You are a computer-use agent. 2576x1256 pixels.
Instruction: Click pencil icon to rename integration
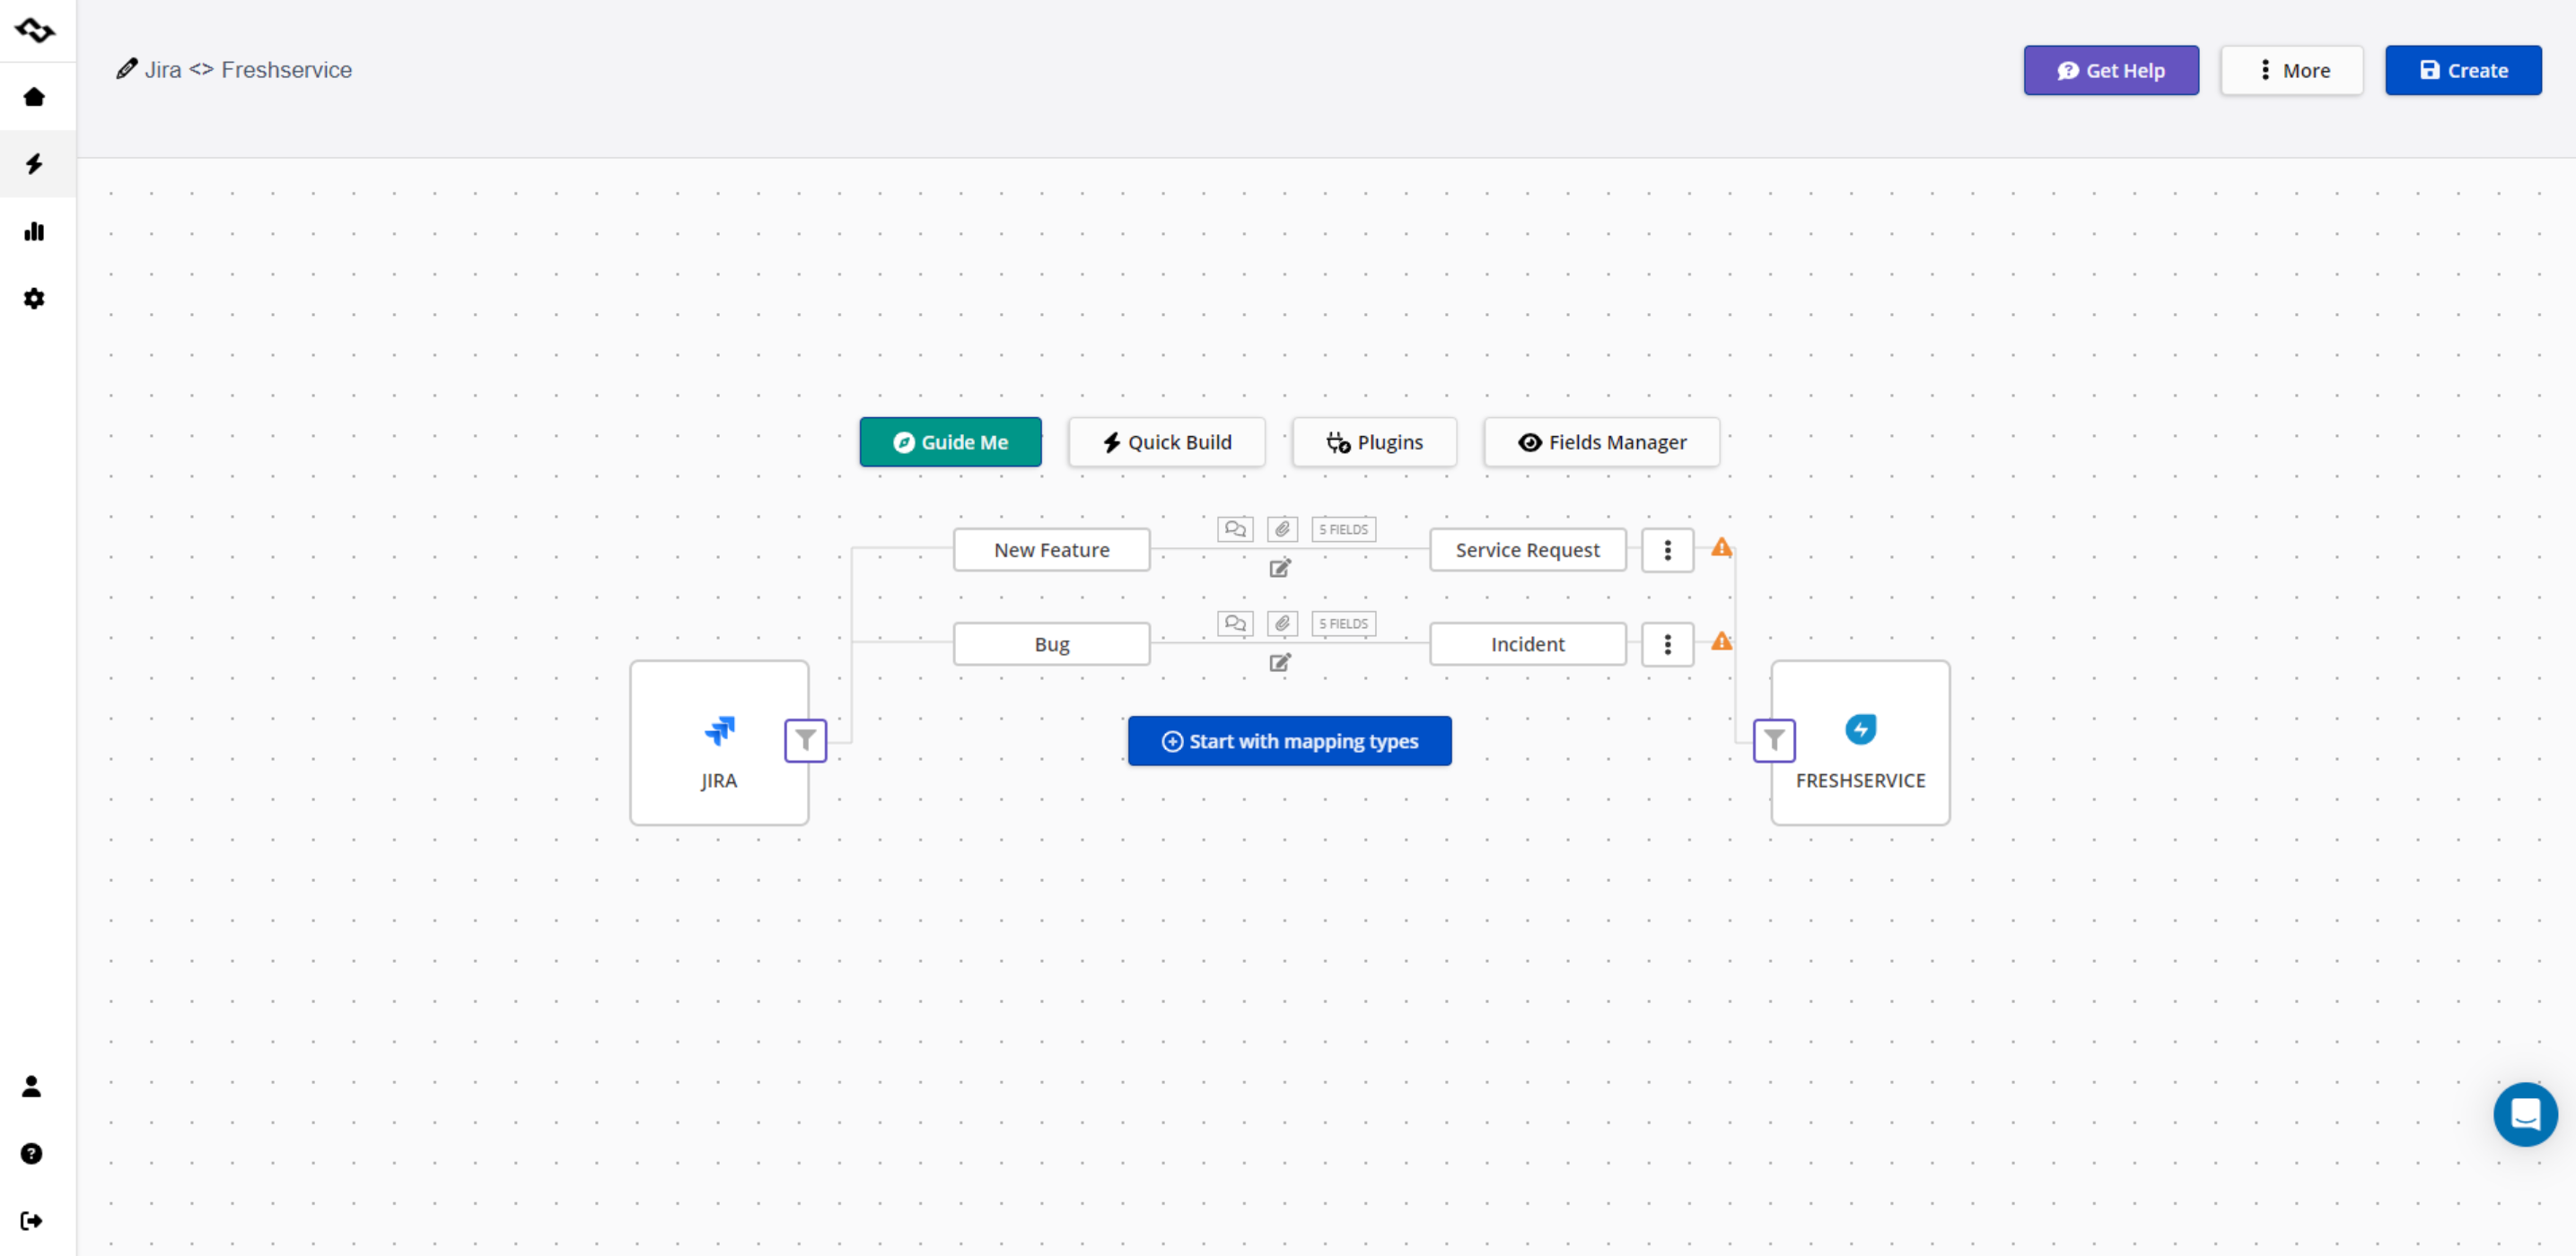[x=127, y=69]
